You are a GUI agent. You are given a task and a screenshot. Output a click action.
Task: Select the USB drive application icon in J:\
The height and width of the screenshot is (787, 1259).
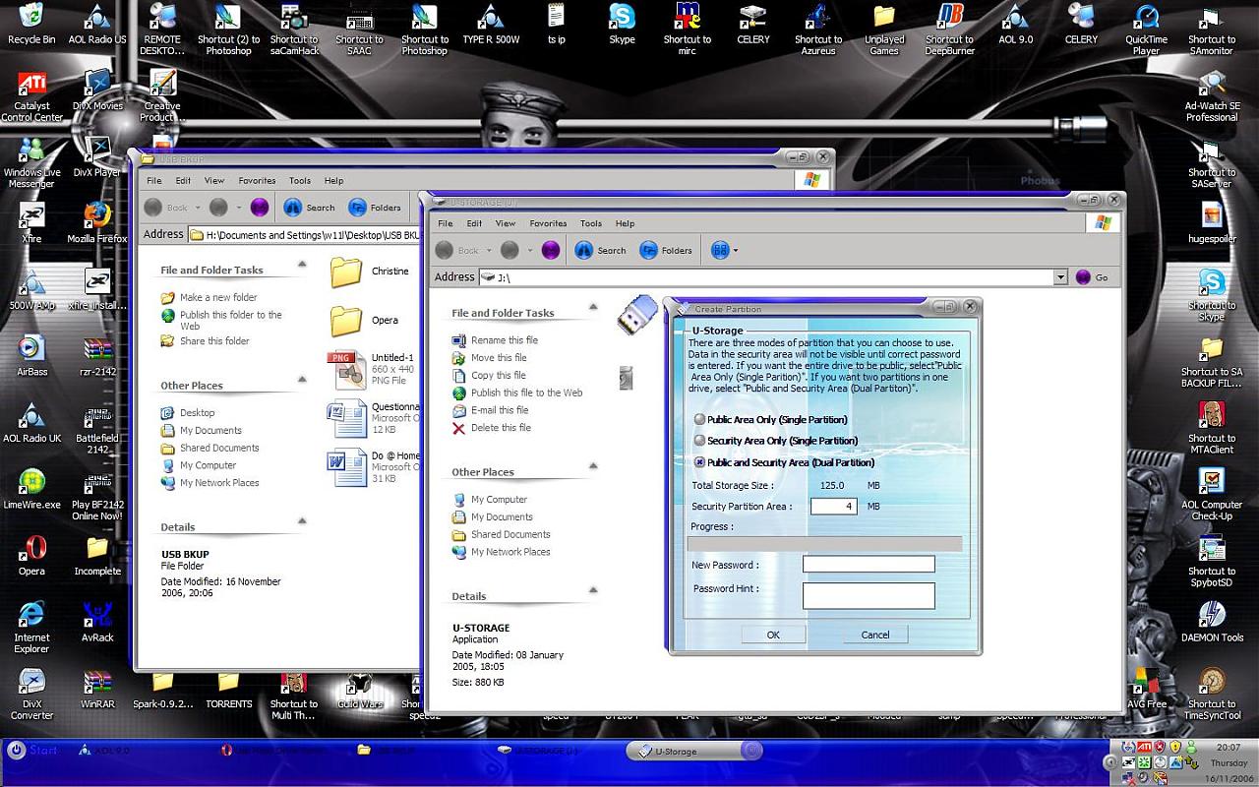637,315
